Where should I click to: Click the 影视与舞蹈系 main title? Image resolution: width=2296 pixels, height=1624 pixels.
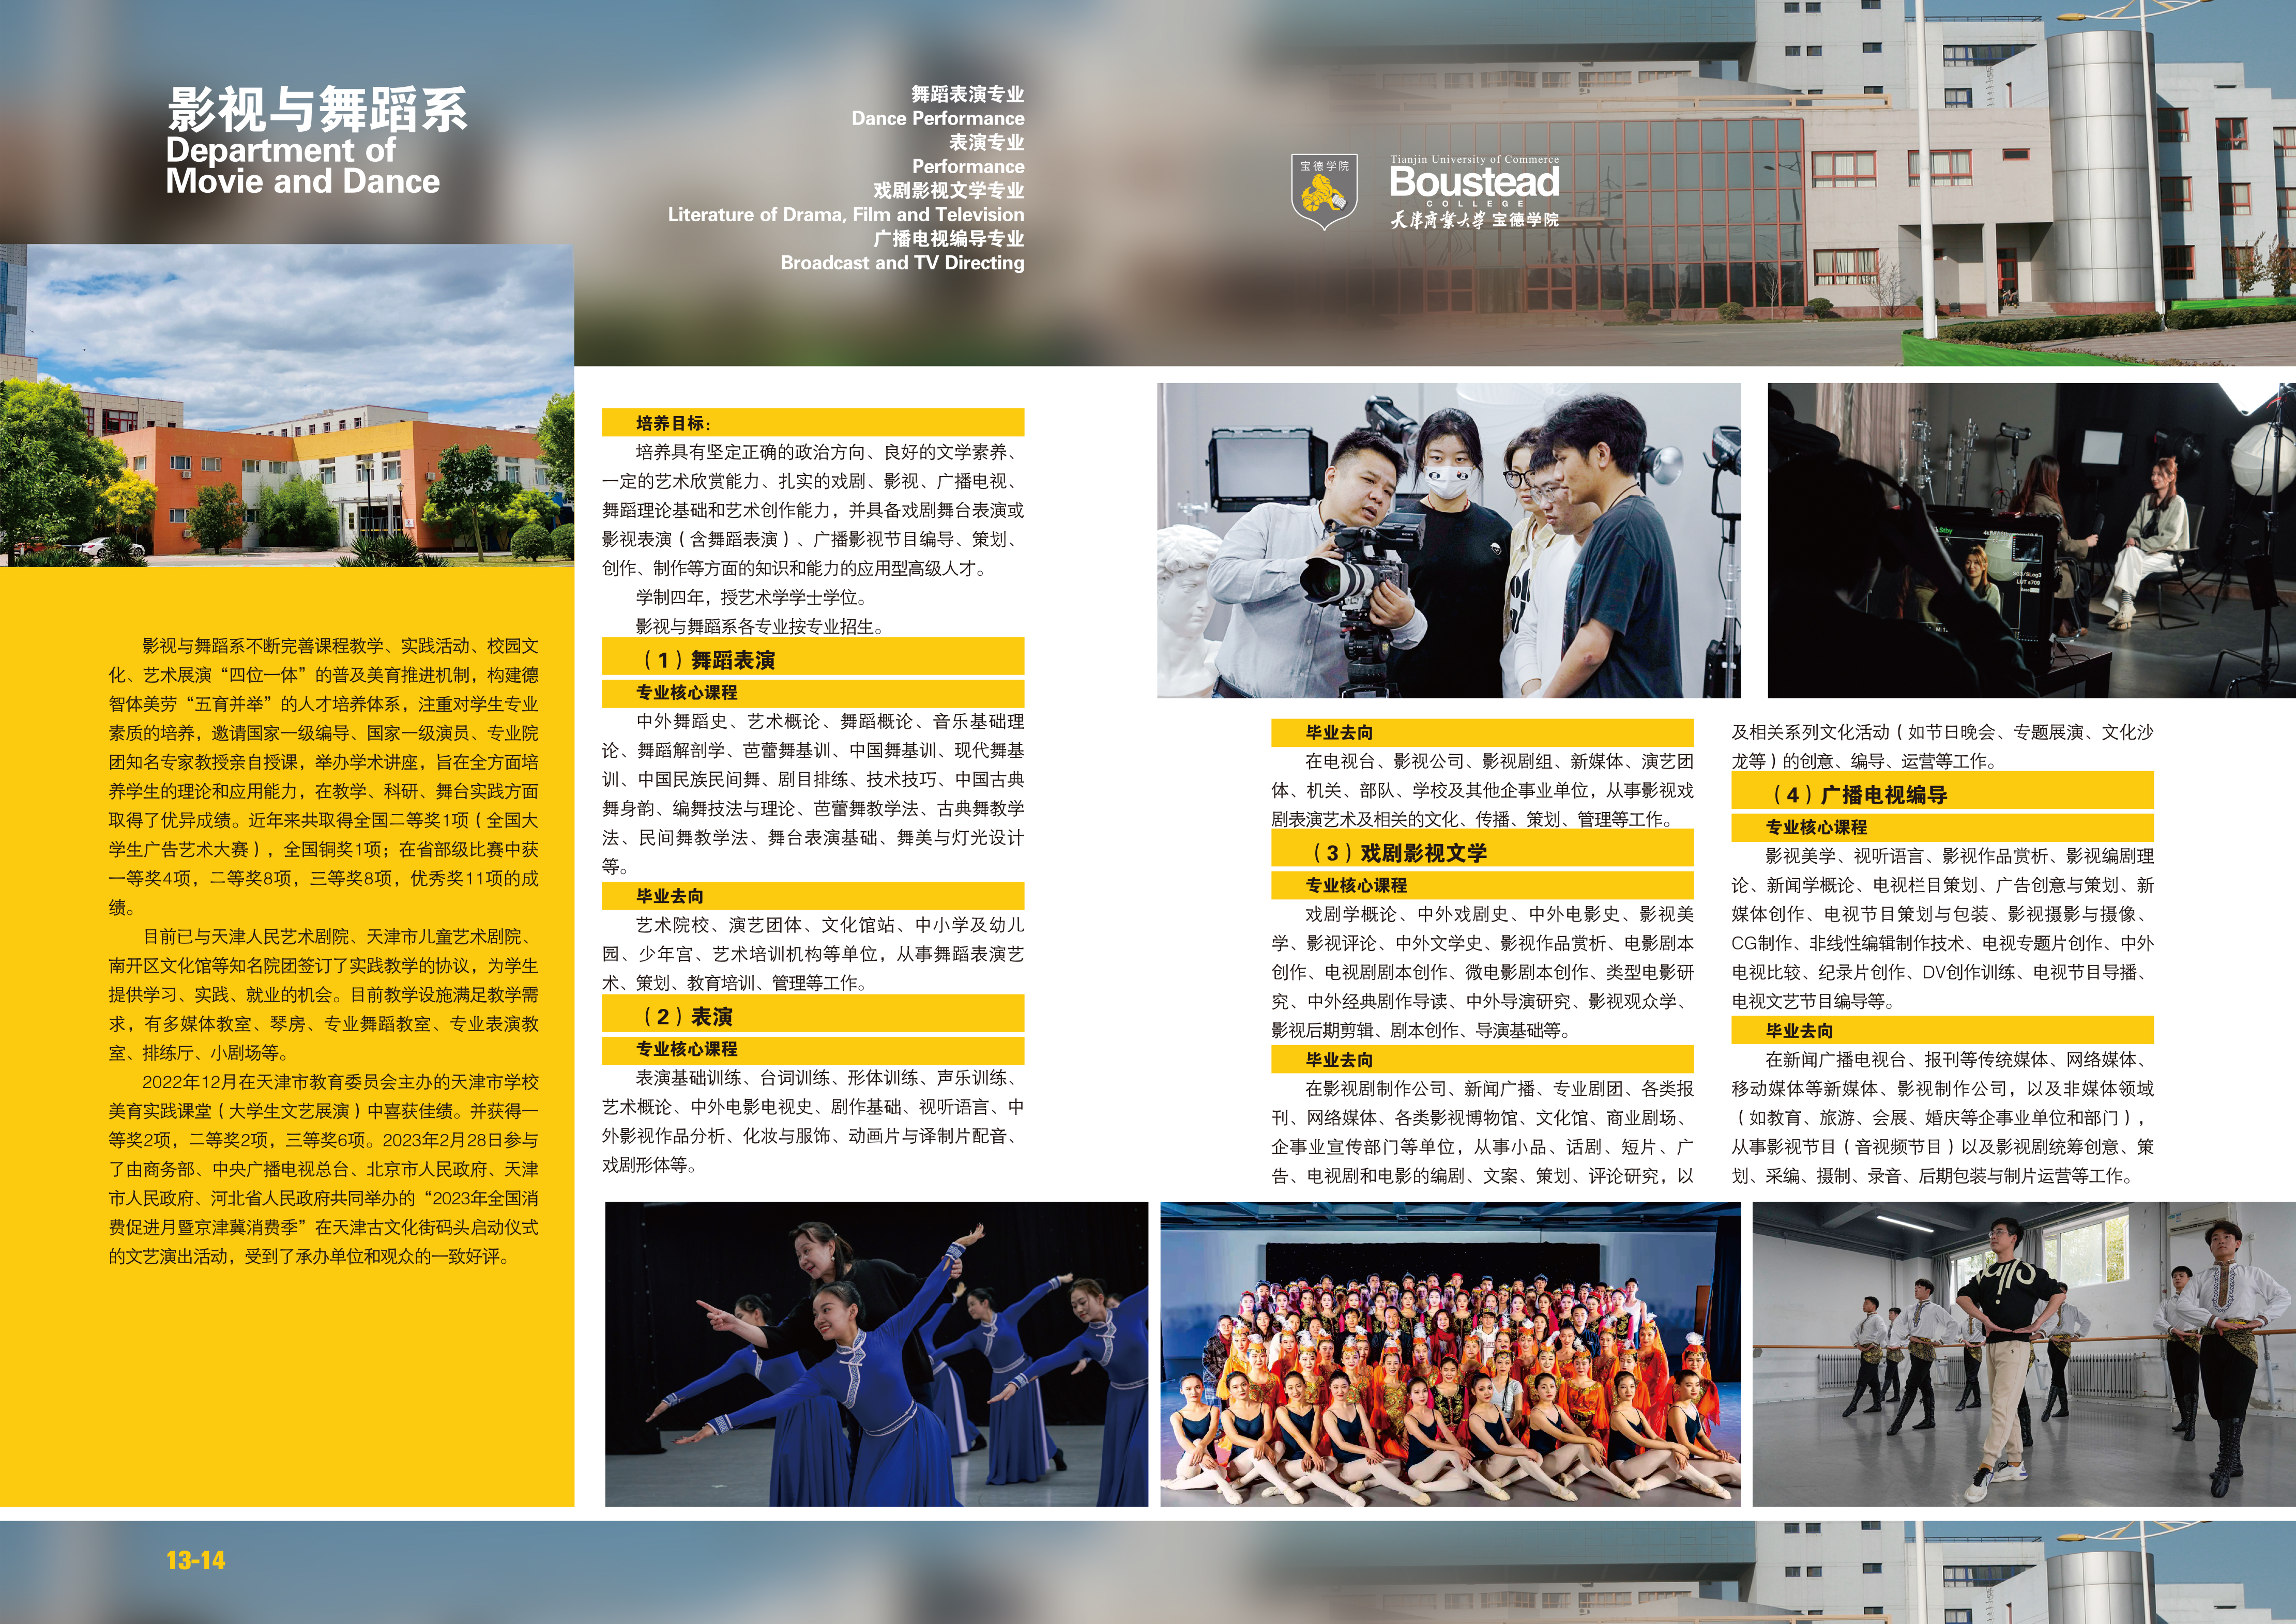[x=317, y=109]
